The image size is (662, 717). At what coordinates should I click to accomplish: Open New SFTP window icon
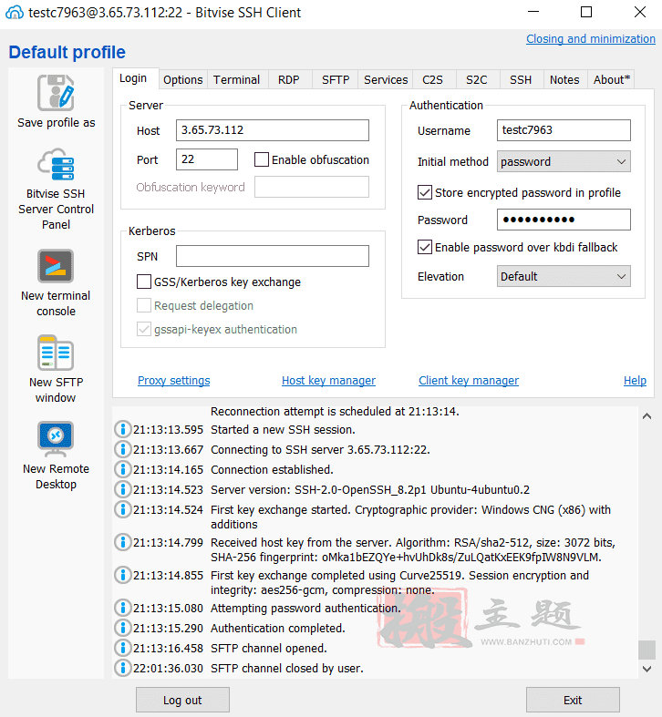pyautogui.click(x=56, y=353)
